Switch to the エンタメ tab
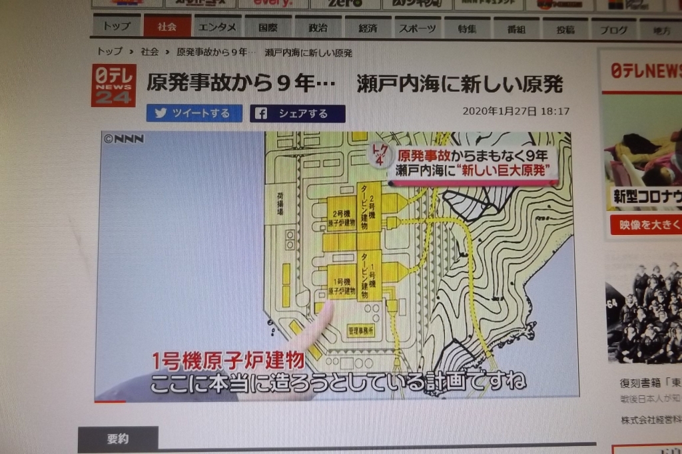The width and height of the screenshot is (682, 454). point(218,27)
